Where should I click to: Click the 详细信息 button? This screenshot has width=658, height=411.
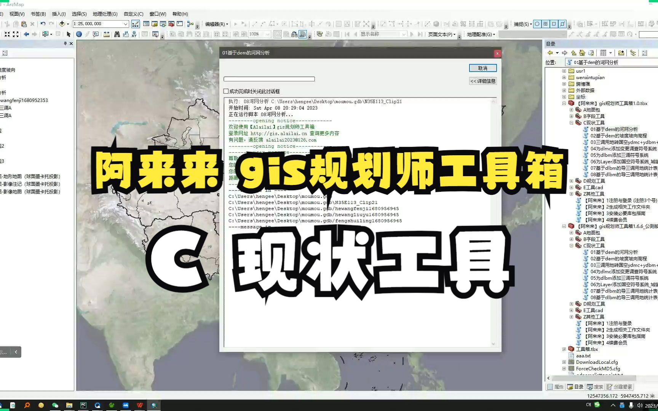point(482,81)
